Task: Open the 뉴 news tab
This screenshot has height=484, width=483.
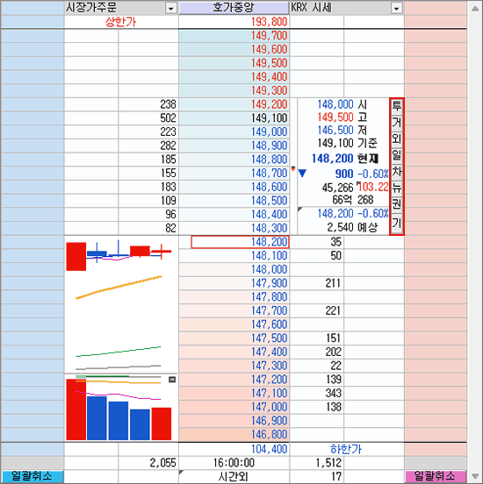Action: tap(397, 188)
